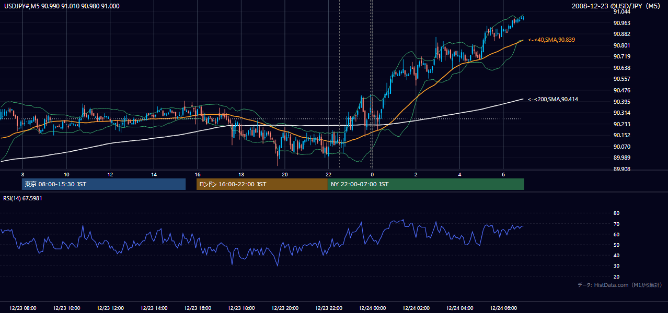The width and height of the screenshot is (668, 313).
Task: Click hour label 12 under the price chart
Action: (x=110, y=174)
